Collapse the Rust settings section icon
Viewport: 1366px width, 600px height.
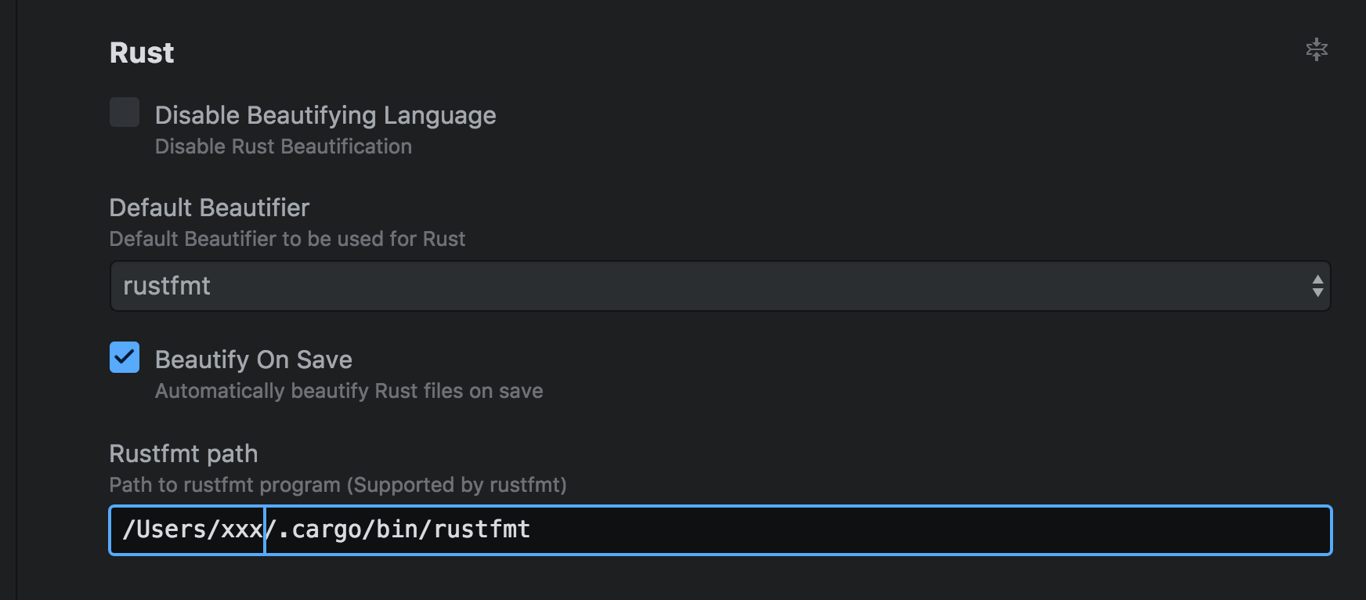pos(1317,49)
